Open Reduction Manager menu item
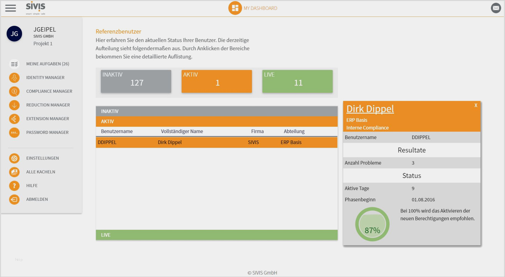 click(x=48, y=105)
